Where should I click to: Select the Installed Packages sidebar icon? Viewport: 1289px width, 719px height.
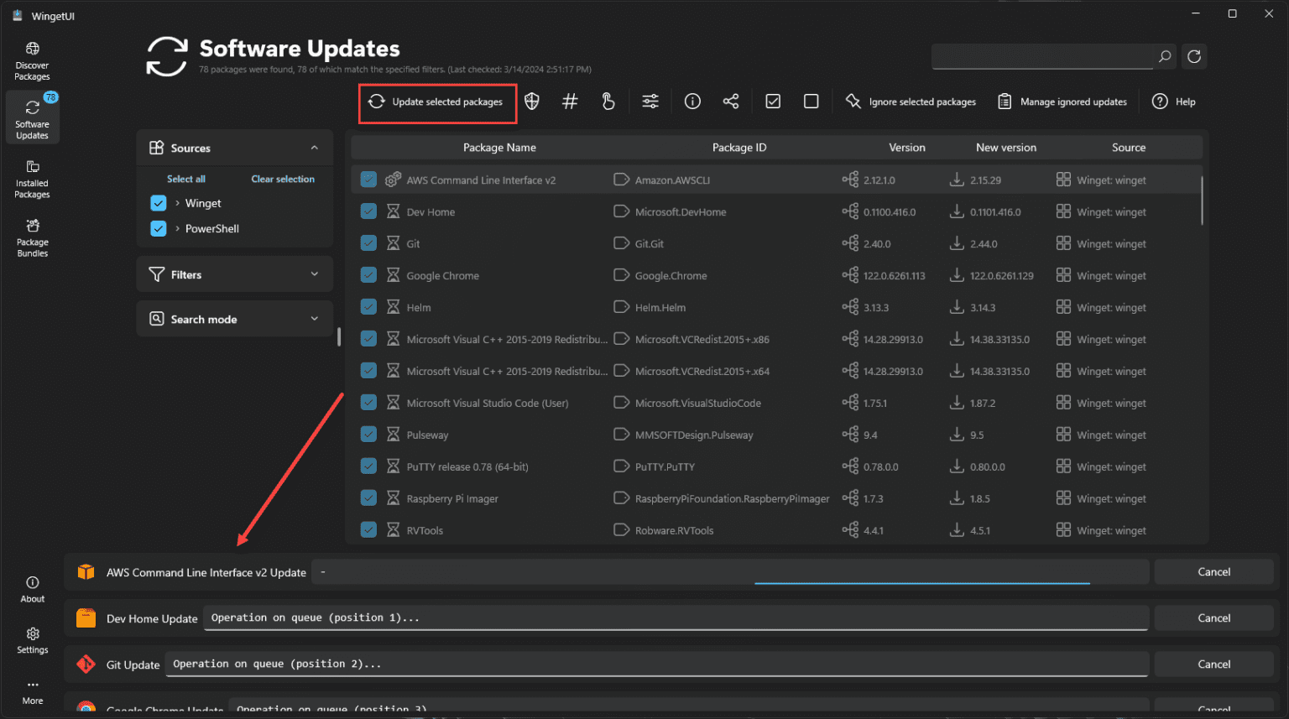(x=32, y=179)
